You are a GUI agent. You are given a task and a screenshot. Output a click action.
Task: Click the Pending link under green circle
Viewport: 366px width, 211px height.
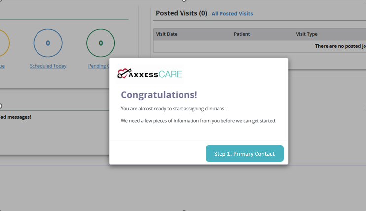[99, 66]
